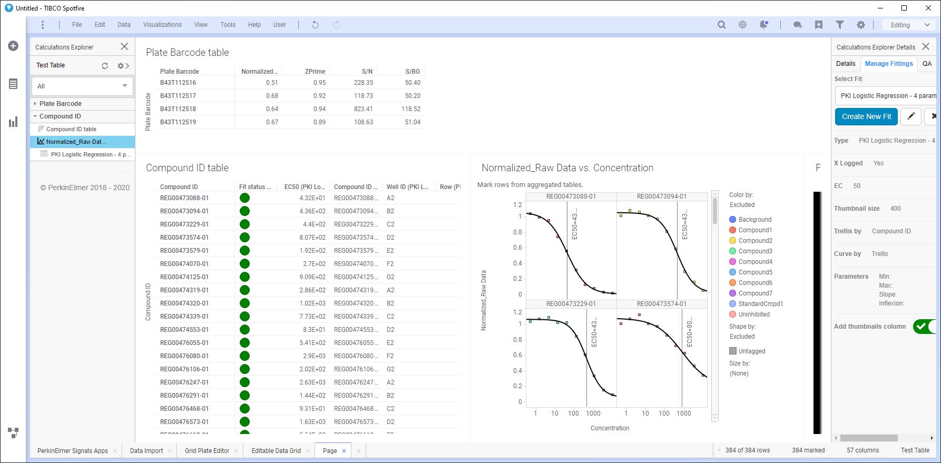Close the Page tab
Image resolution: width=941 pixels, height=463 pixels.
pos(344,451)
